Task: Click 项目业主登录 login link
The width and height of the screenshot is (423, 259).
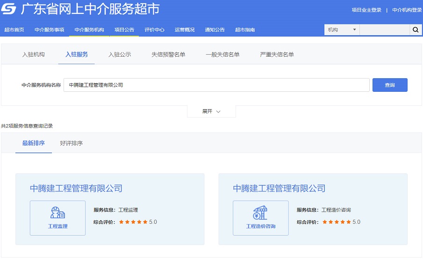Action: [366, 10]
